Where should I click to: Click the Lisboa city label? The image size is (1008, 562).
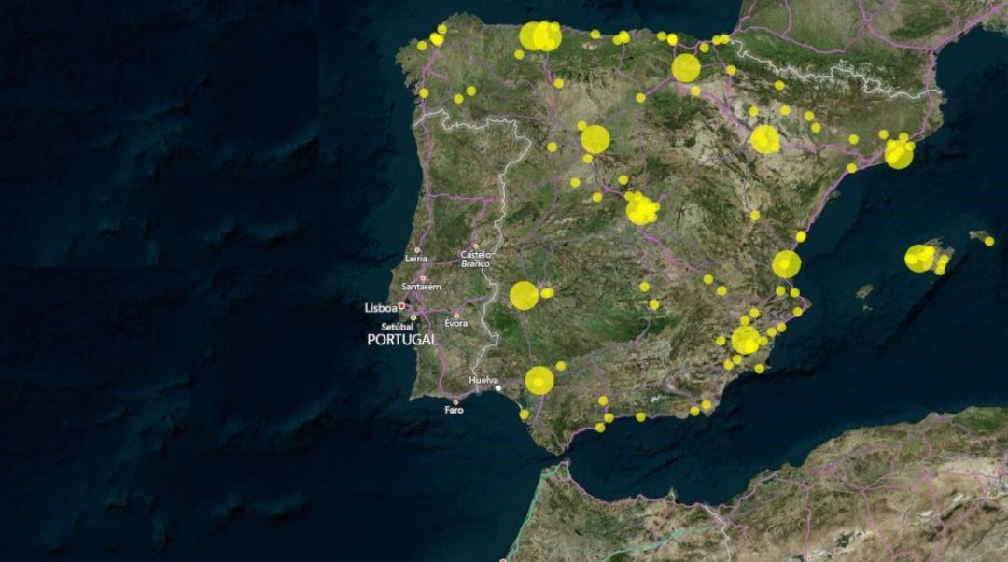383,308
